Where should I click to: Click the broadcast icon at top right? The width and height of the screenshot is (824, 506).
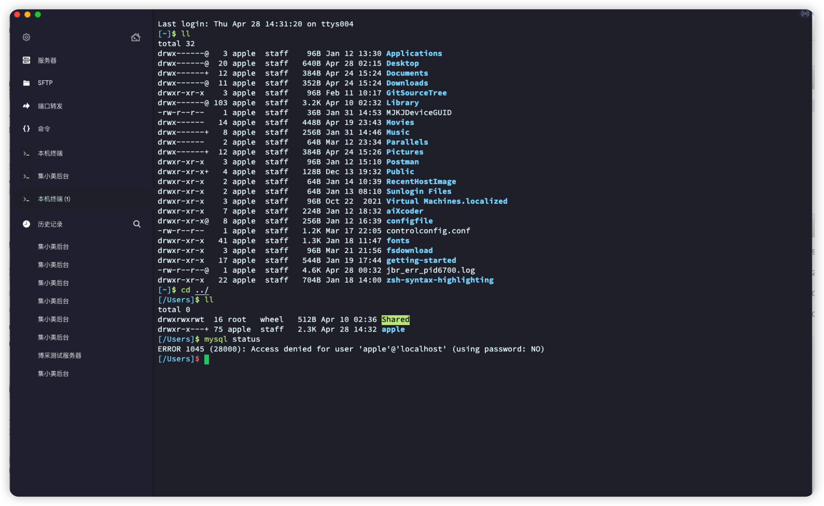pyautogui.click(x=805, y=13)
